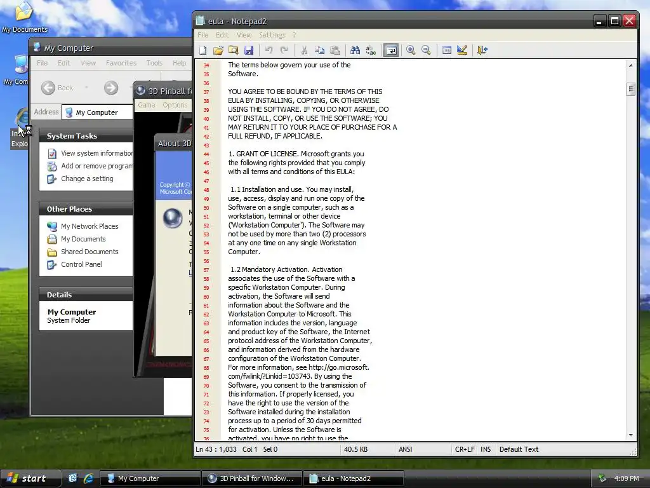Create a new document in Notepad2
650x488 pixels.
coord(202,50)
